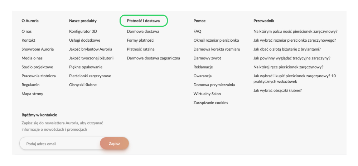Open the FAQ help link

197,31
